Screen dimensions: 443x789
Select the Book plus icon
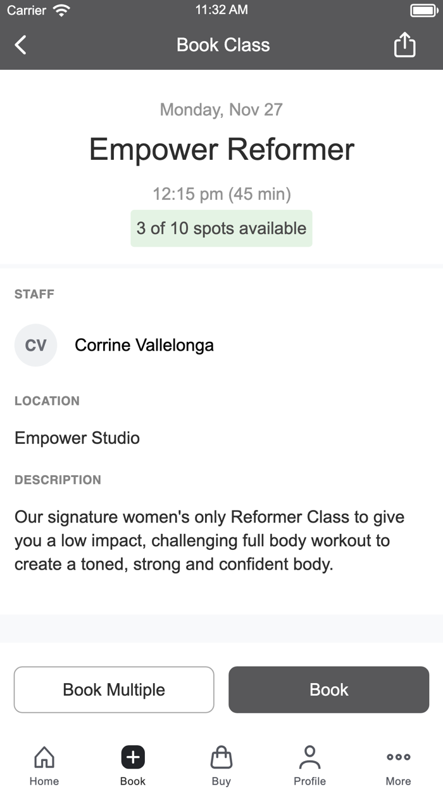tap(132, 757)
